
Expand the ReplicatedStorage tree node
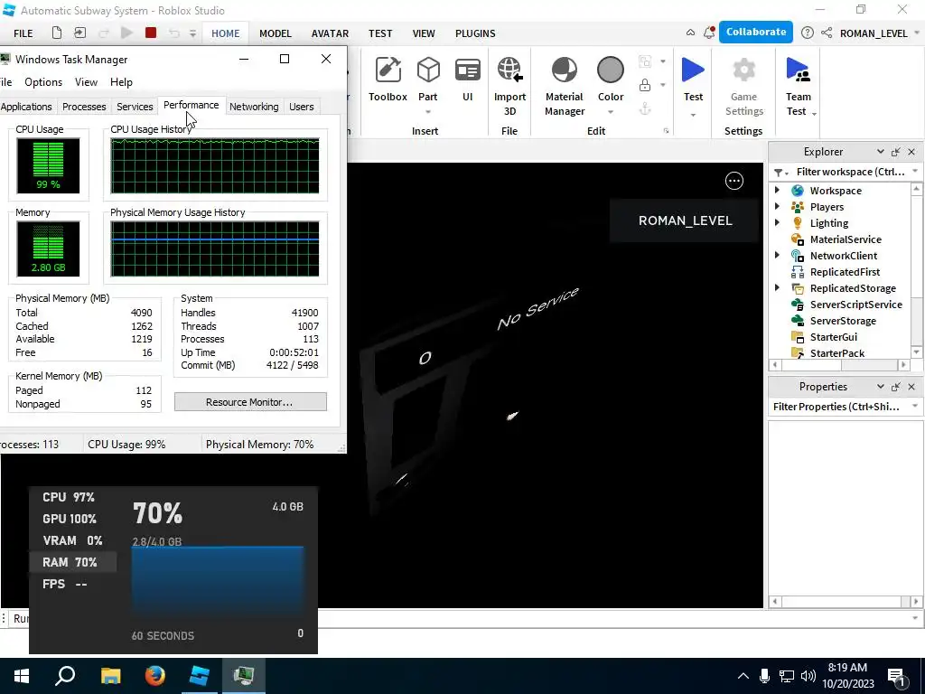coord(777,287)
